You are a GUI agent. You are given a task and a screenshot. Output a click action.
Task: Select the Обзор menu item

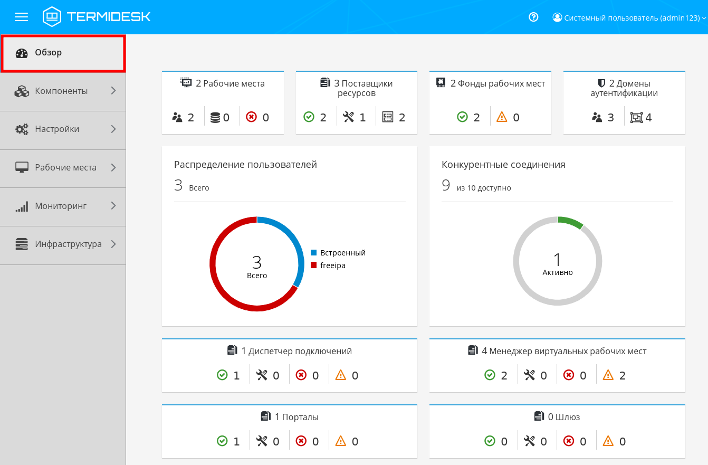[49, 53]
